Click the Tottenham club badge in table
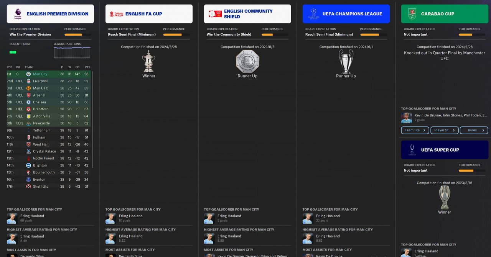The image size is (491, 257). [28, 130]
